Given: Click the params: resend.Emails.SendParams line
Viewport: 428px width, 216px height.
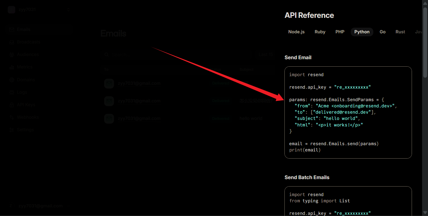Looking at the screenshot, I should coord(336,100).
